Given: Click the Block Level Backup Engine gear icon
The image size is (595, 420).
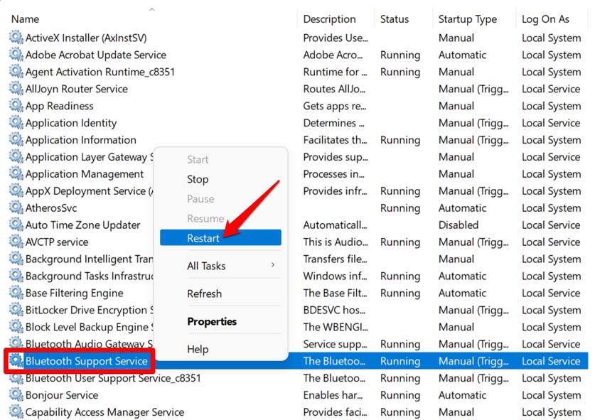Looking at the screenshot, I should (16, 327).
